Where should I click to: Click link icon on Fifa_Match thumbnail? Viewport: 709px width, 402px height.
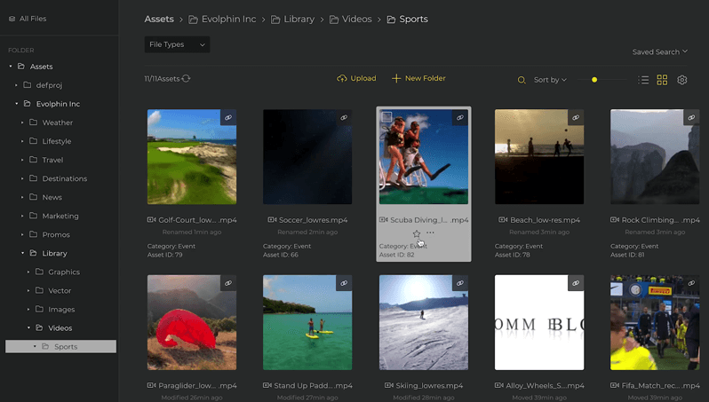pyautogui.click(x=691, y=283)
